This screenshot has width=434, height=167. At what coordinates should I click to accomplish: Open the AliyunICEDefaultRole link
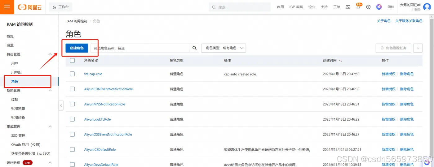click(x=100, y=150)
